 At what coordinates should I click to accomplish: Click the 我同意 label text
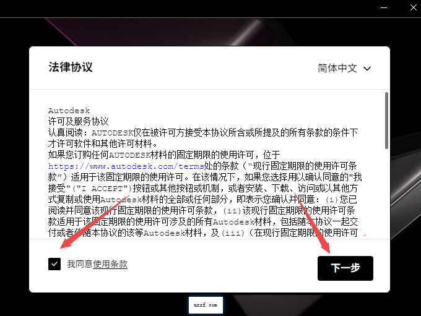(80, 264)
